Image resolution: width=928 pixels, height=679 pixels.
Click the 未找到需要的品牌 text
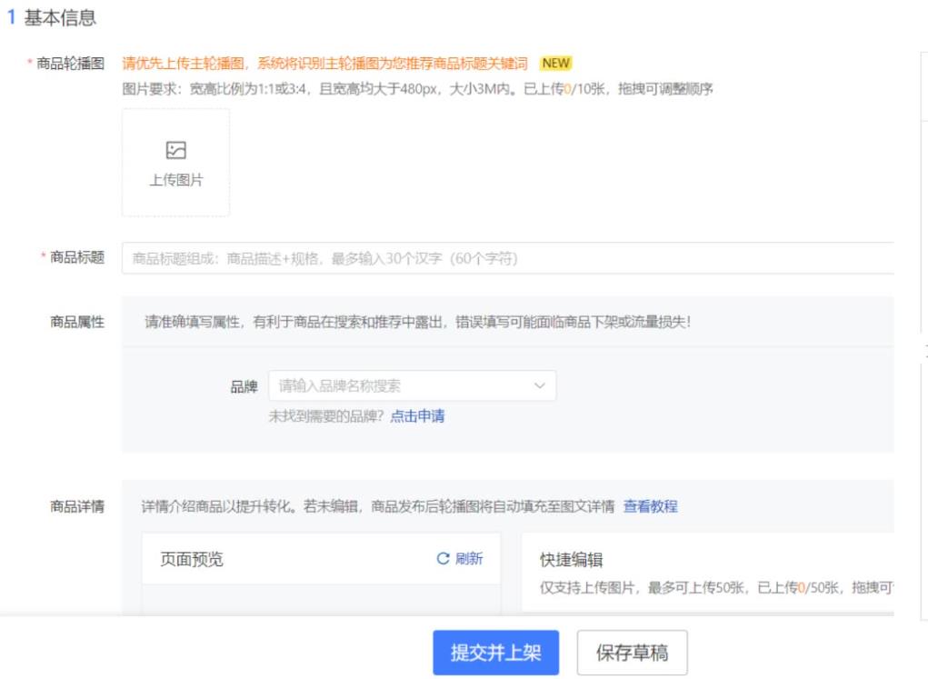(326, 416)
